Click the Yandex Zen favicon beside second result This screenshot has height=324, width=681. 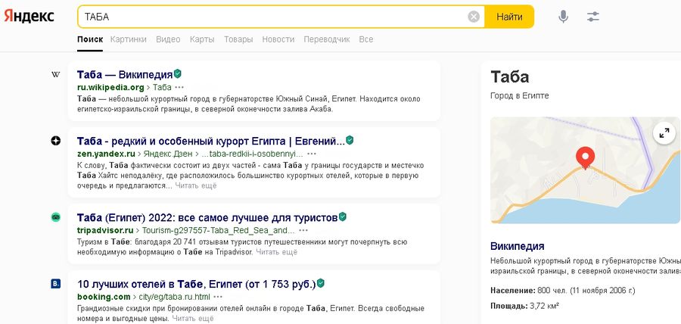55,141
